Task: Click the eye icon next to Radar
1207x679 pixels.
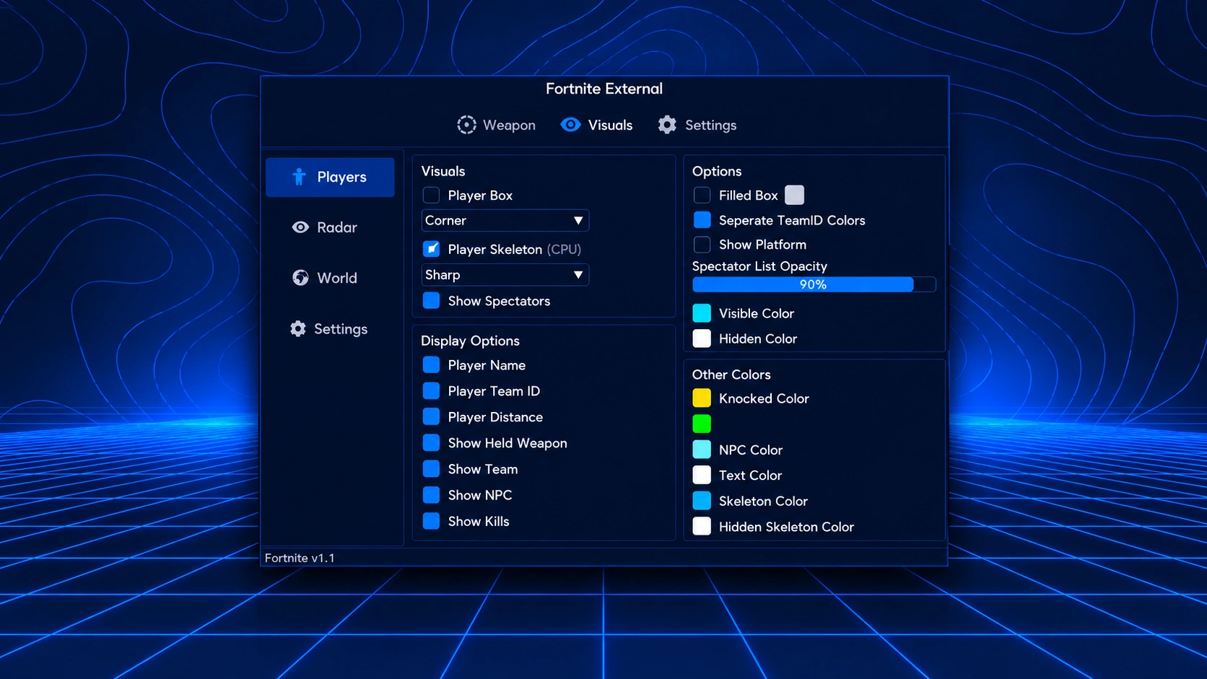Action: 300,227
